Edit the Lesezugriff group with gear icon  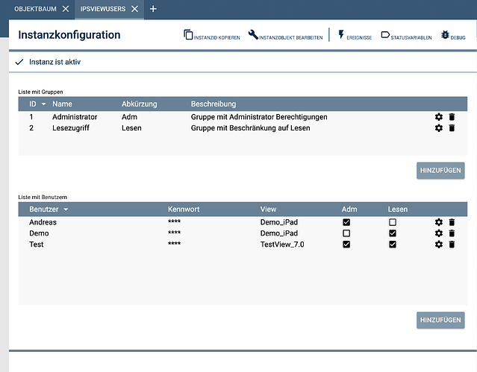pos(439,128)
